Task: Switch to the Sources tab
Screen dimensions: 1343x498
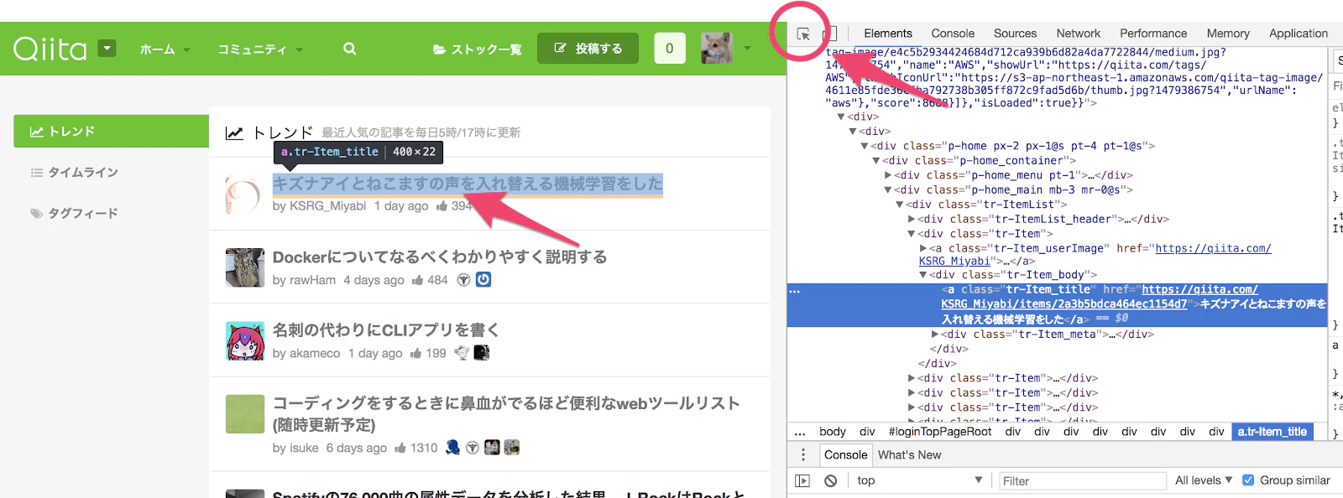Action: [1015, 34]
